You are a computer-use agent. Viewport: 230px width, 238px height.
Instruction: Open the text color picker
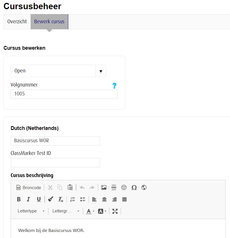[x=90, y=211]
